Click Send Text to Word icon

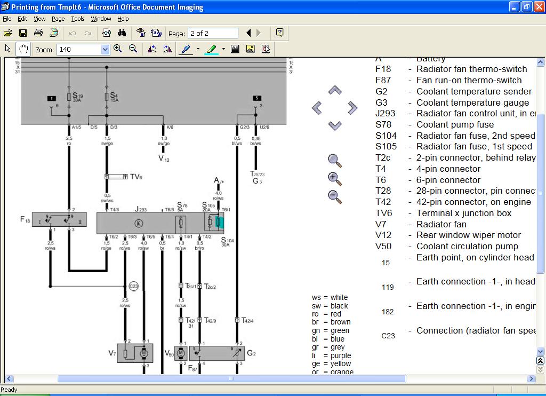point(156,33)
